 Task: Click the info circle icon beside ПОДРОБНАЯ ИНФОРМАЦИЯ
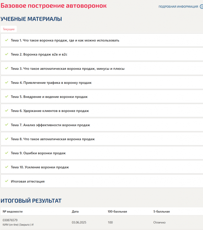pyautogui.click(x=201, y=7)
